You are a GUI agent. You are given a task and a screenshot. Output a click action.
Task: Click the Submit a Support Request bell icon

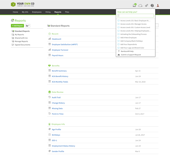point(119,55)
